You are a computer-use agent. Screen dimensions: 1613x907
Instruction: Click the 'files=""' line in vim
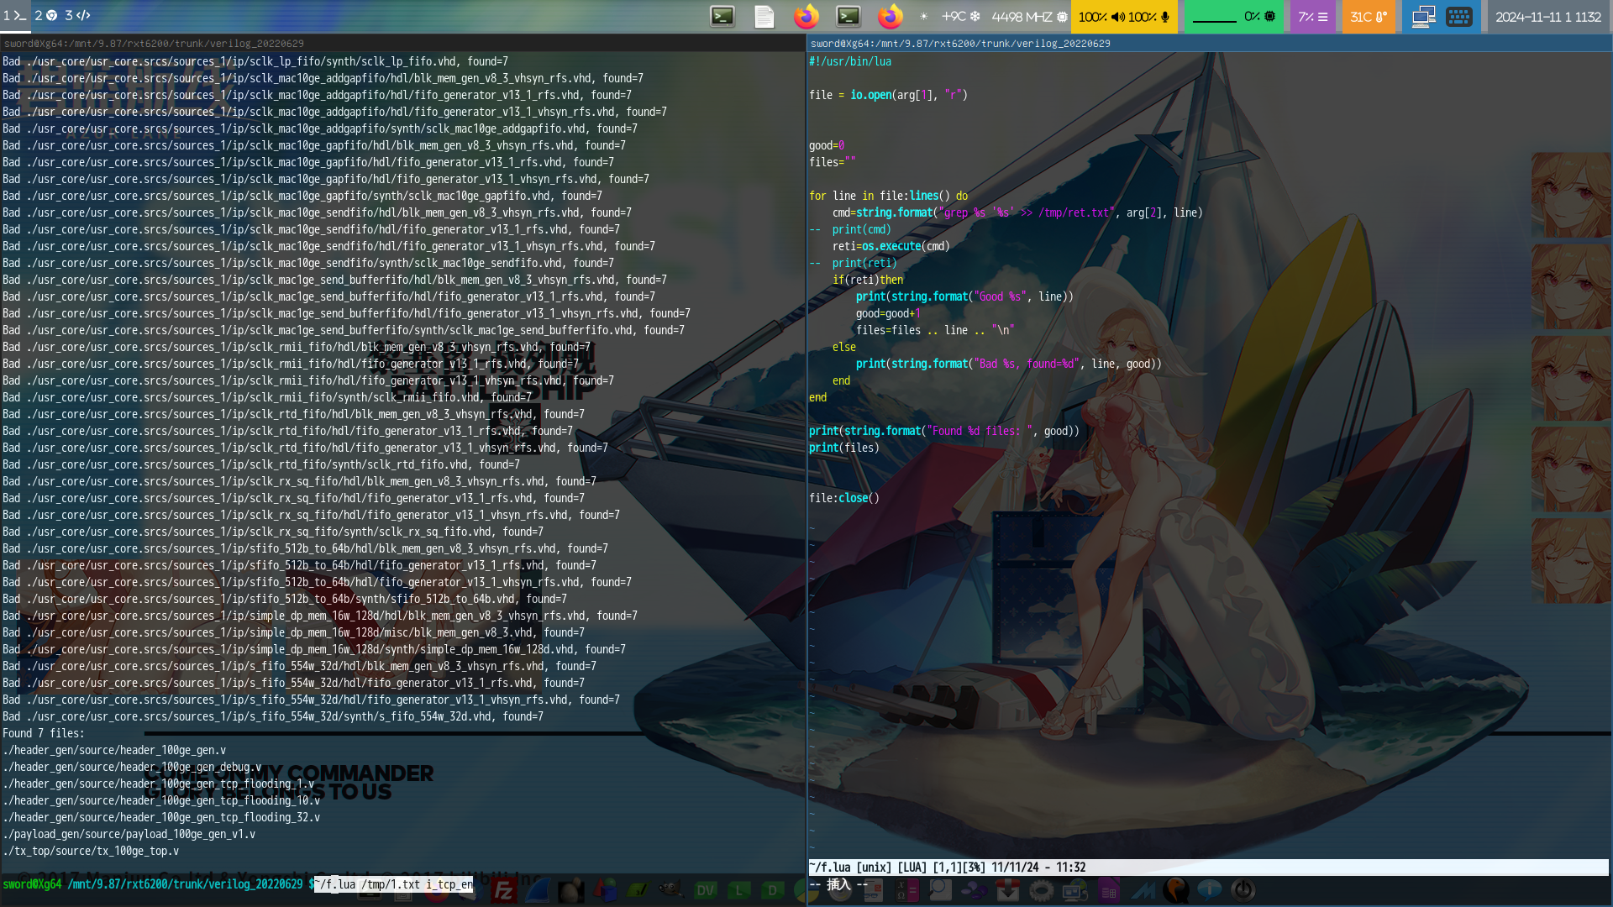832,162
